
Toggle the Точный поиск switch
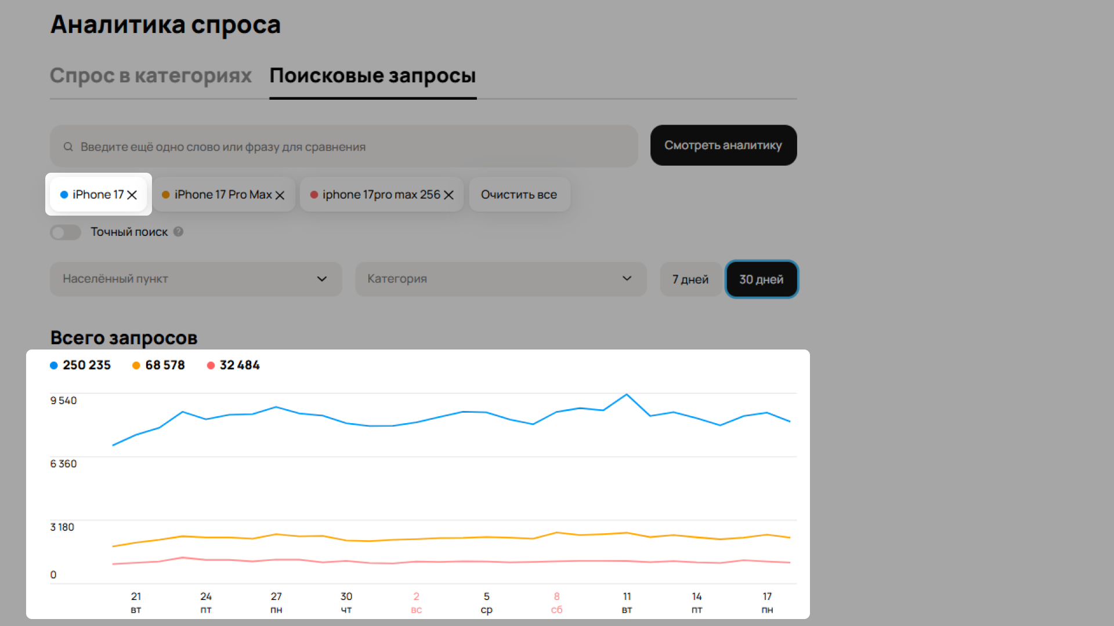66,232
